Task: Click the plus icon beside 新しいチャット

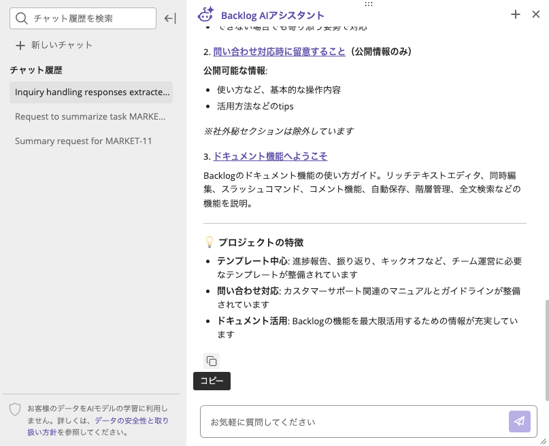Action: click(x=20, y=46)
